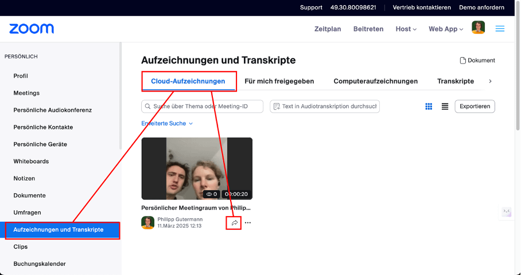Click Philipp Gutermann's recording owner avatar
This screenshot has width=521, height=275.
(147, 222)
